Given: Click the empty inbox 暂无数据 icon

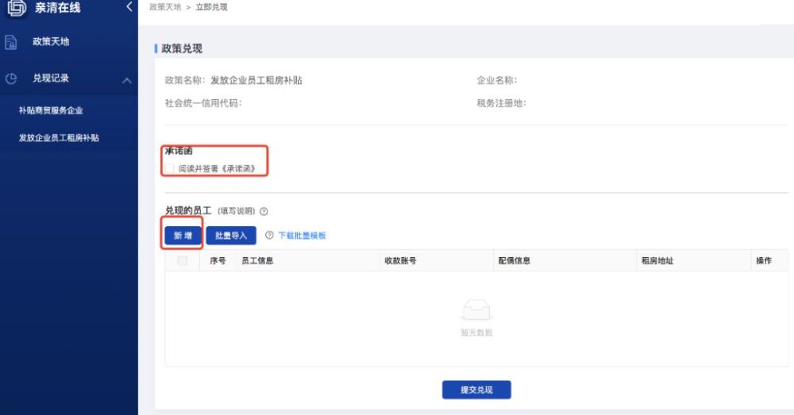Looking at the screenshot, I should pyautogui.click(x=476, y=312).
